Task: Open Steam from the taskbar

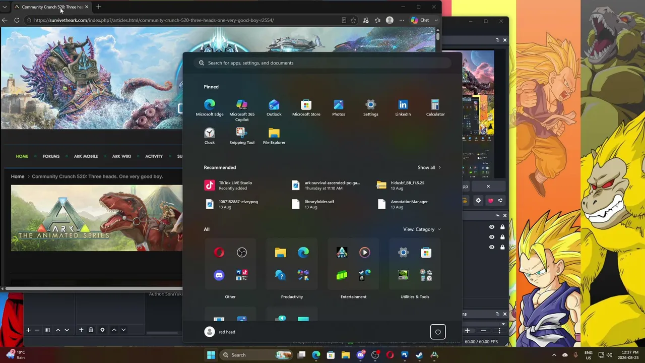Action: point(419,355)
